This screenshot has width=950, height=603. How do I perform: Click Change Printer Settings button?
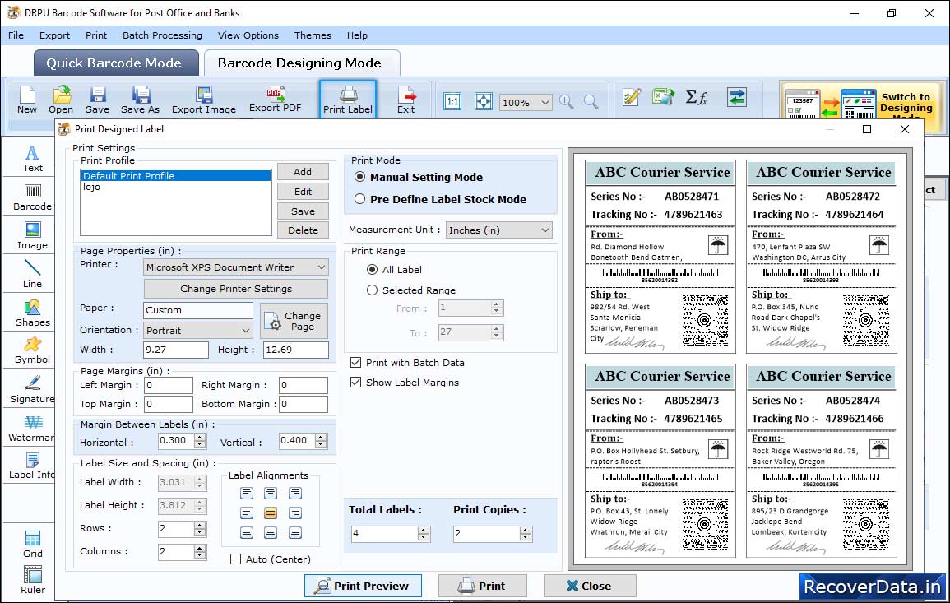click(x=236, y=289)
